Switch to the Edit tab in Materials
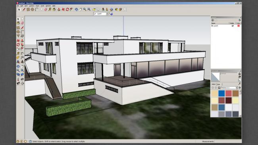 pos(219,84)
